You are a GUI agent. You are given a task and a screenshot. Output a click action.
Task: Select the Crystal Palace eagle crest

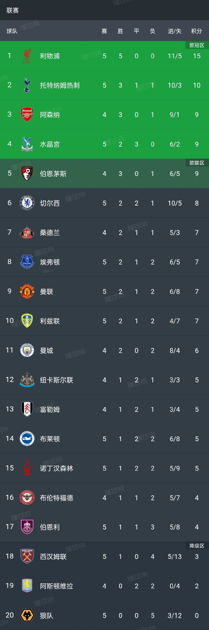coord(27,144)
